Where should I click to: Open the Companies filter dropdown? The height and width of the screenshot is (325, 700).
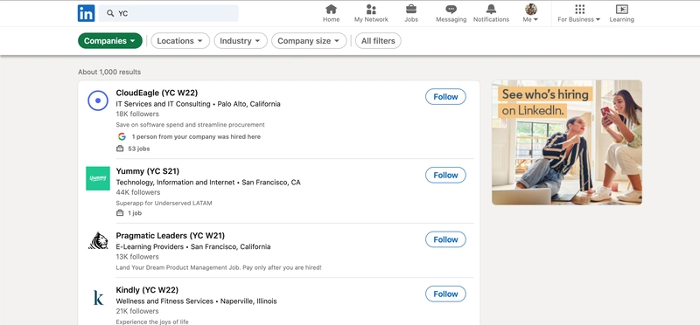pos(110,40)
